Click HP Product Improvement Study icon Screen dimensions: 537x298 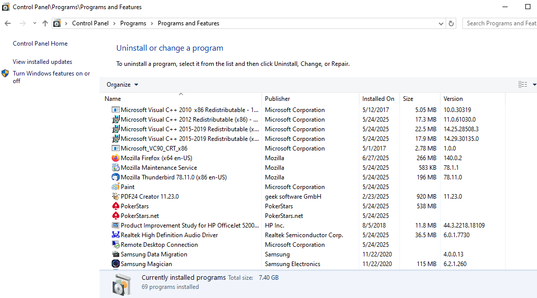[x=115, y=226]
